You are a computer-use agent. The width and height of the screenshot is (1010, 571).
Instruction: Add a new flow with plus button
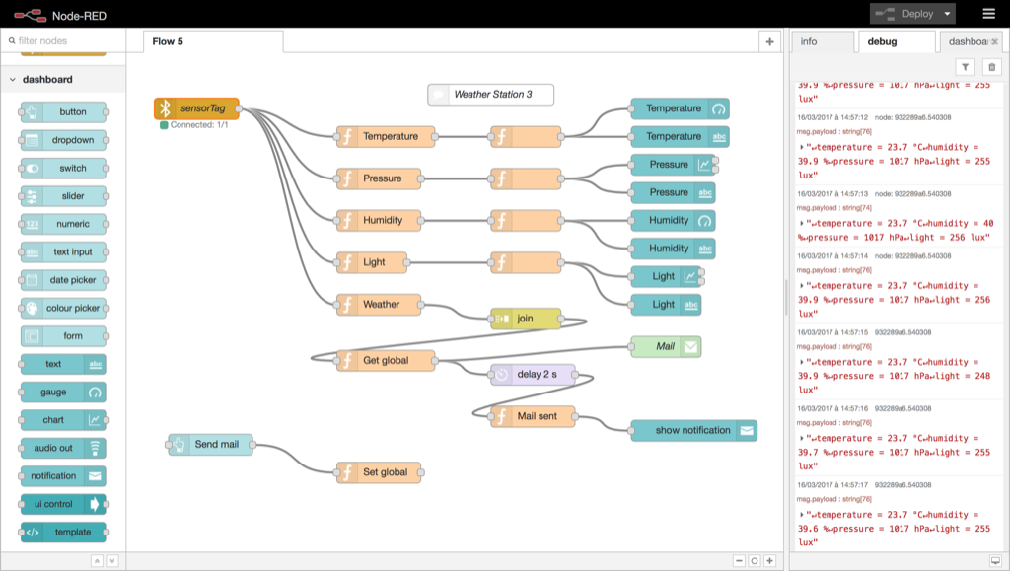770,41
